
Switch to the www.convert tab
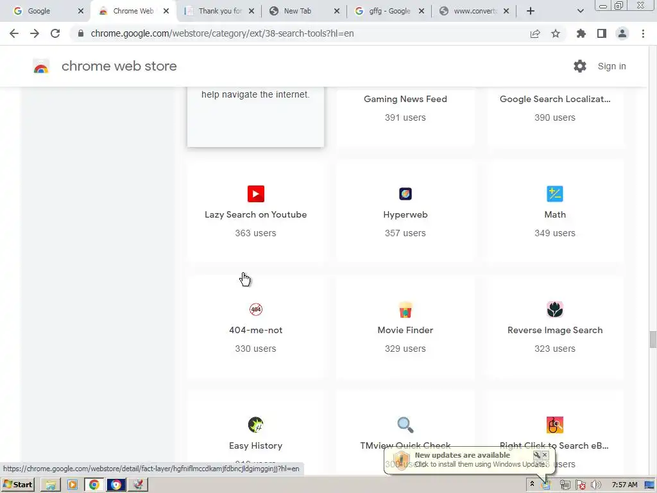click(474, 11)
